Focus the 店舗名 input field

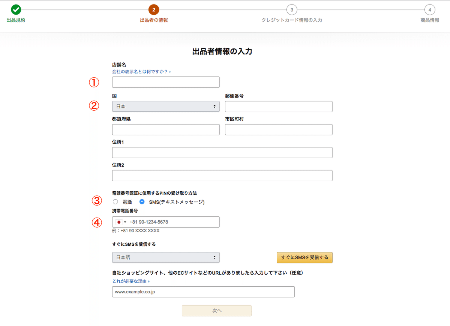click(166, 82)
